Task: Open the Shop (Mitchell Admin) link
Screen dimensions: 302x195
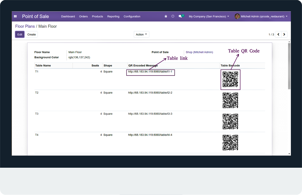Action: pyautogui.click(x=199, y=52)
